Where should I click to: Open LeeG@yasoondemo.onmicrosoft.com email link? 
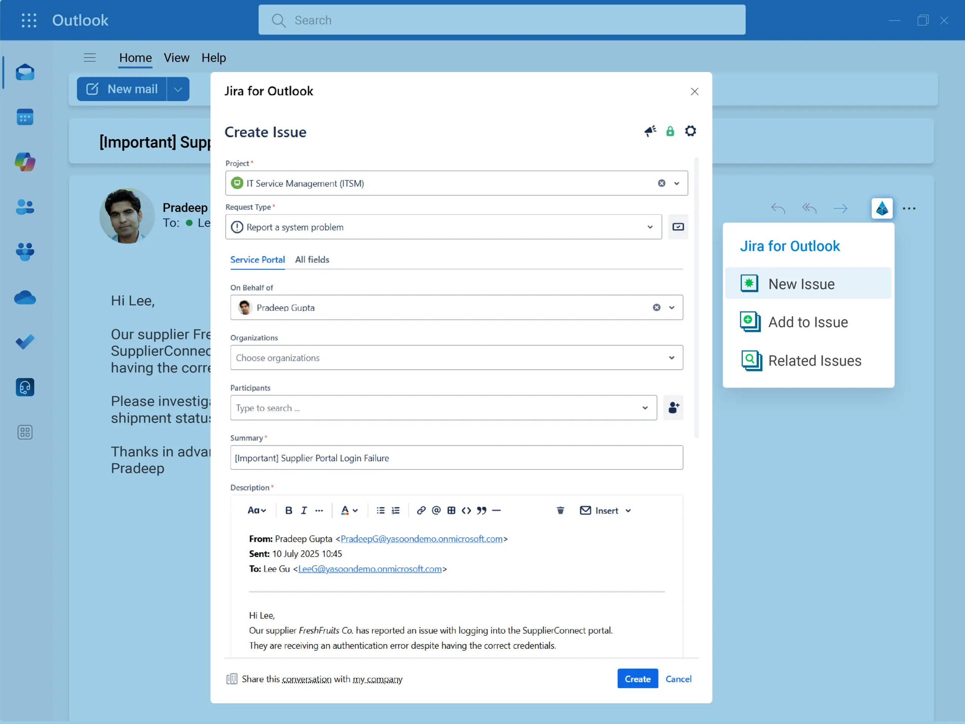tap(370, 569)
